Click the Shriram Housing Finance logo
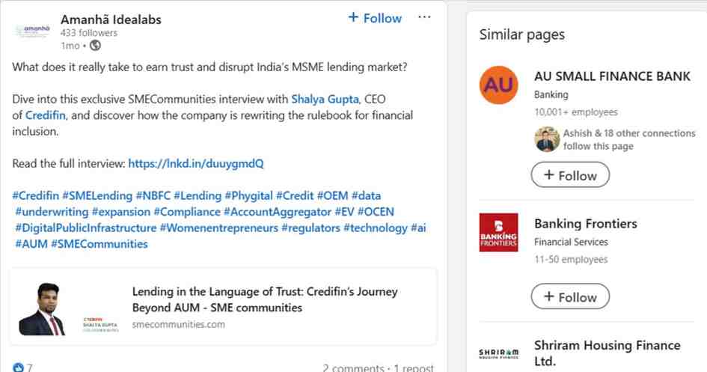Screen dimensions: 707x372 [x=498, y=354]
